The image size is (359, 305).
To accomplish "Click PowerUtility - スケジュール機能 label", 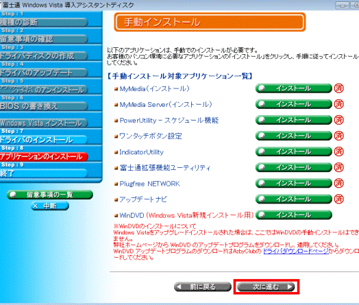I will (x=169, y=121).
